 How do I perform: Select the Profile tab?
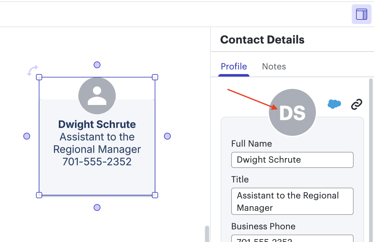(x=234, y=66)
